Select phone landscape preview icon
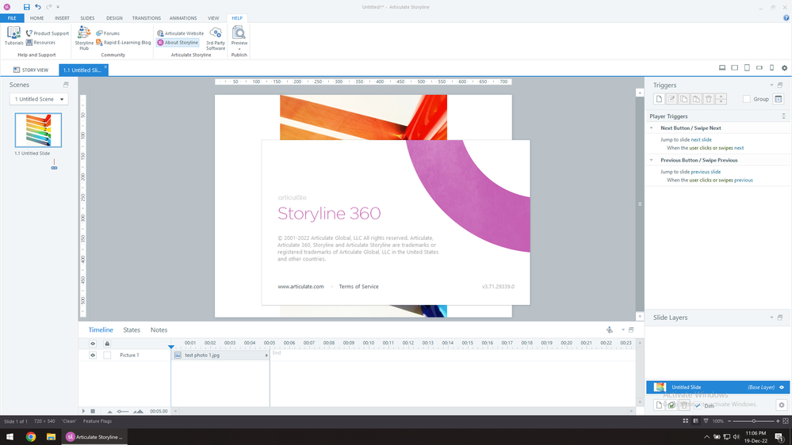Screen dimensions: 792x445 click(759, 67)
